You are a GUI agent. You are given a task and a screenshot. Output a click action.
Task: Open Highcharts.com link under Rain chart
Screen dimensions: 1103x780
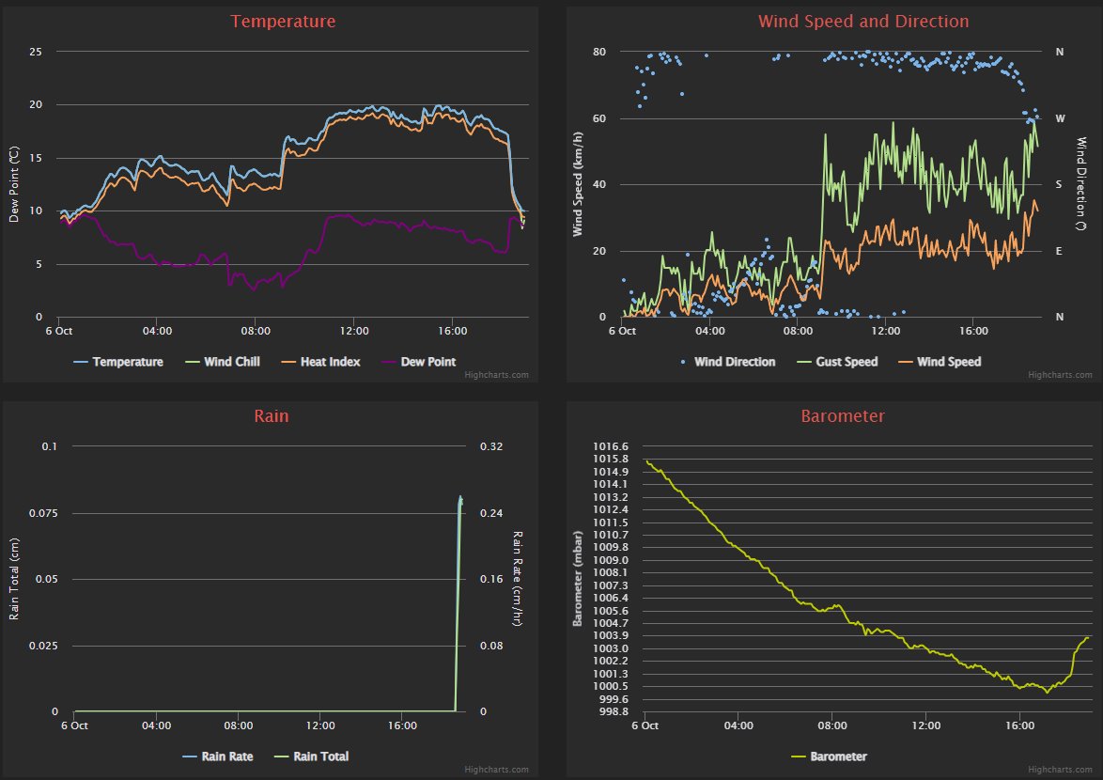497,770
